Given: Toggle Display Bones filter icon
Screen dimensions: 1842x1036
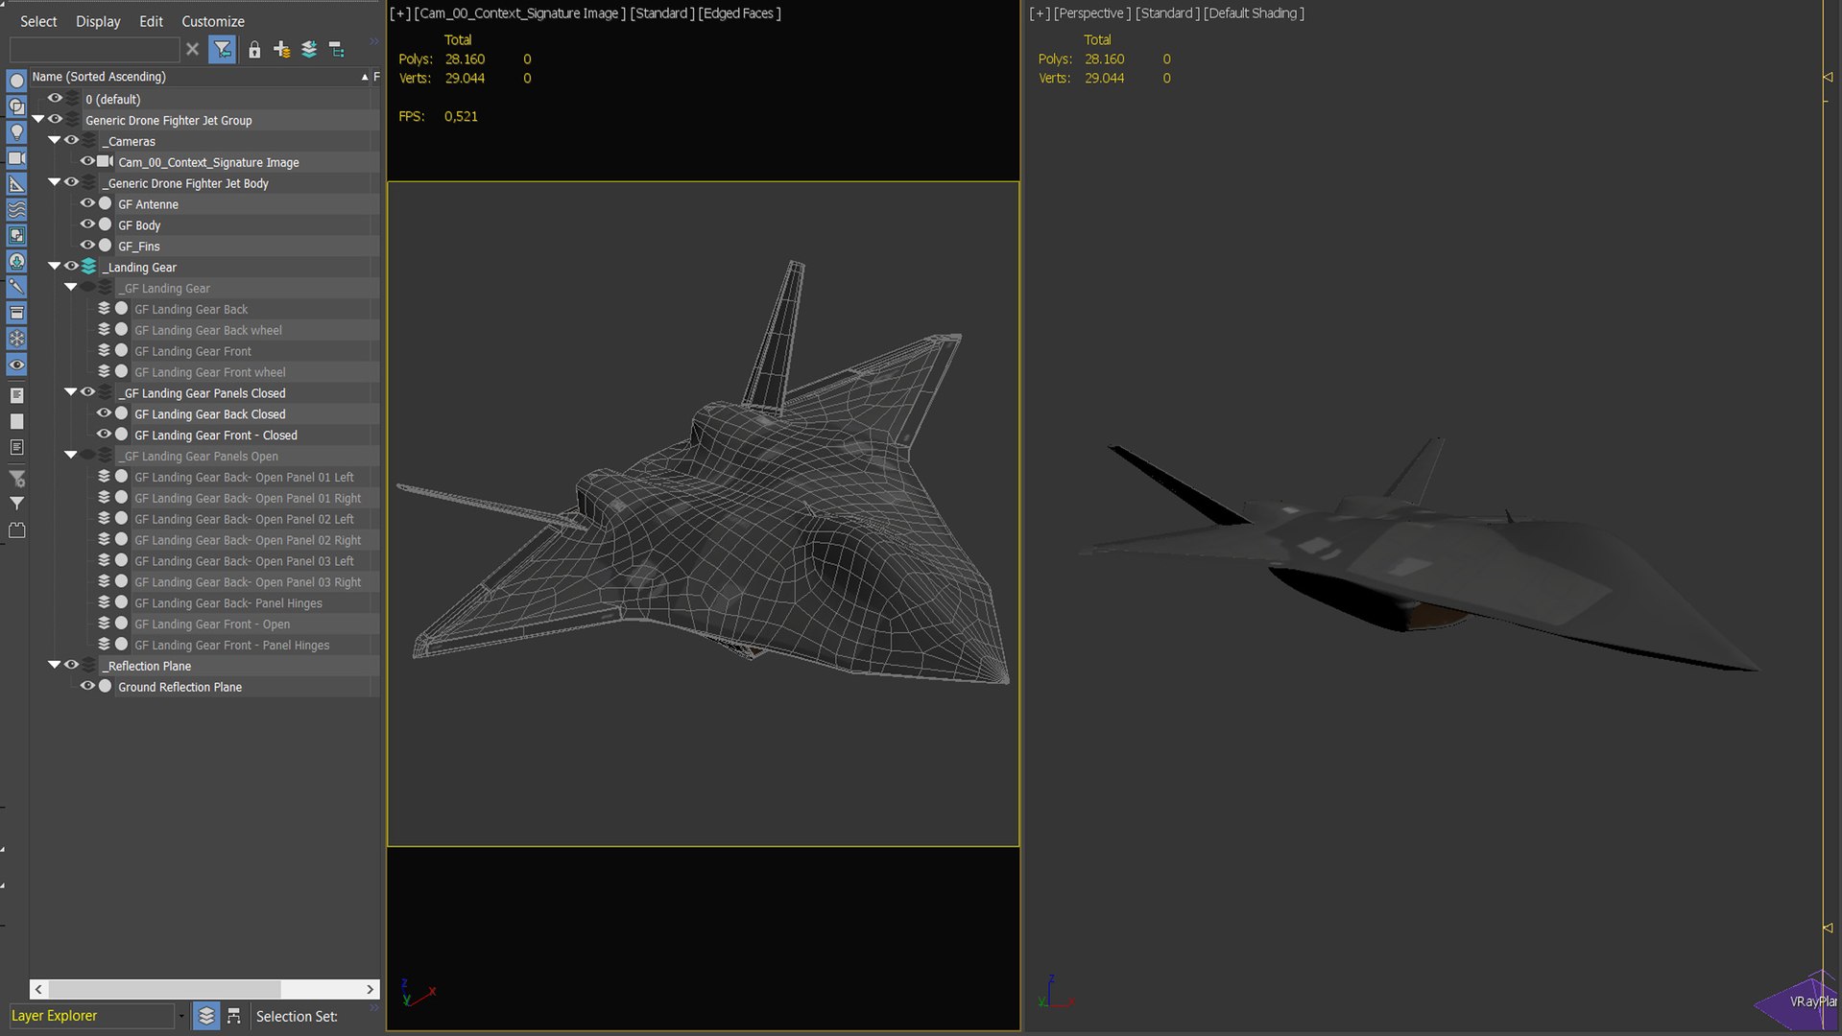Looking at the screenshot, I should (x=16, y=286).
